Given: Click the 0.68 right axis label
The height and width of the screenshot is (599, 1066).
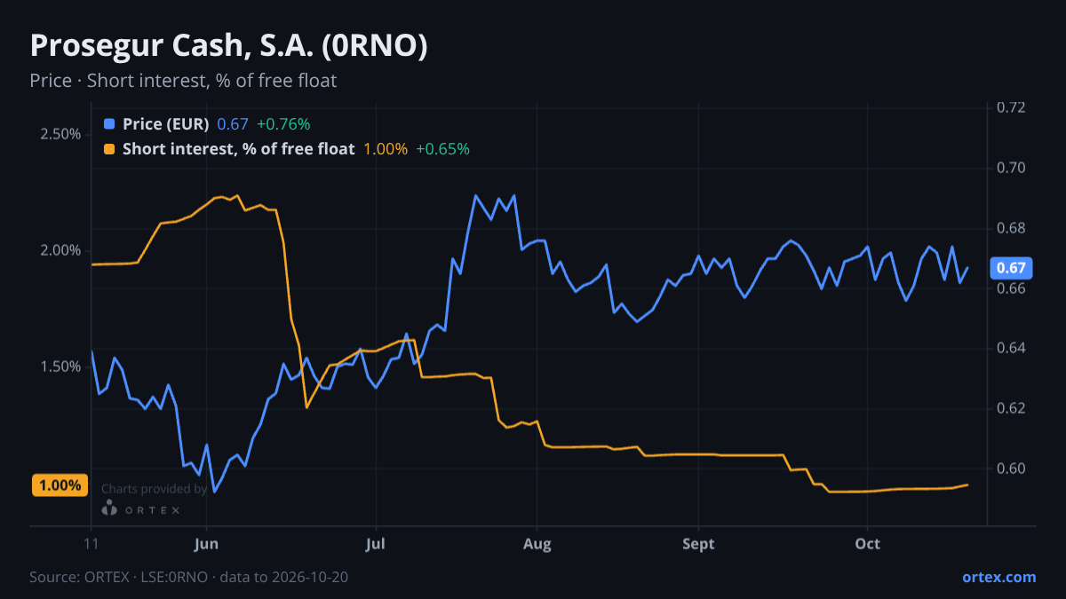Looking at the screenshot, I should [x=1011, y=228].
